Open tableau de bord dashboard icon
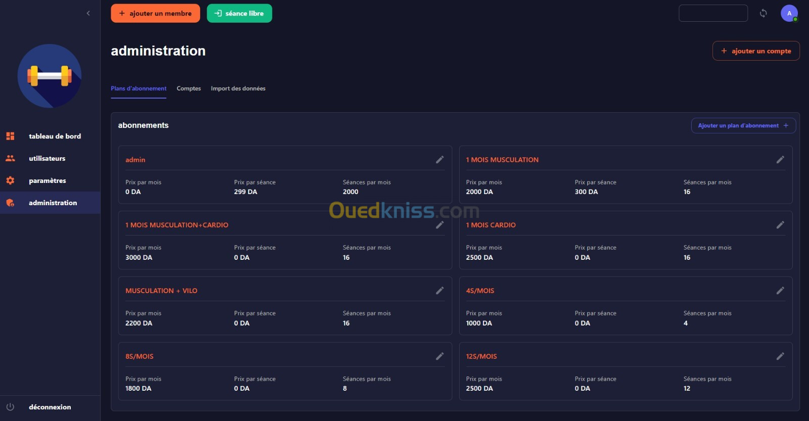This screenshot has height=421, width=809. pos(10,136)
